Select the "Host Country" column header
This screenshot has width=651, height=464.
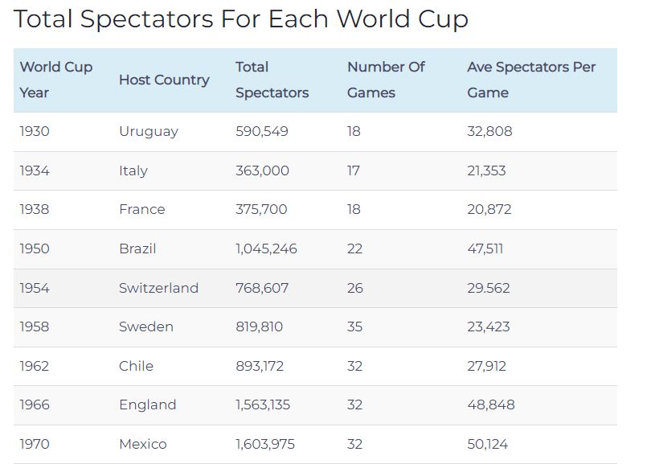[x=164, y=80]
